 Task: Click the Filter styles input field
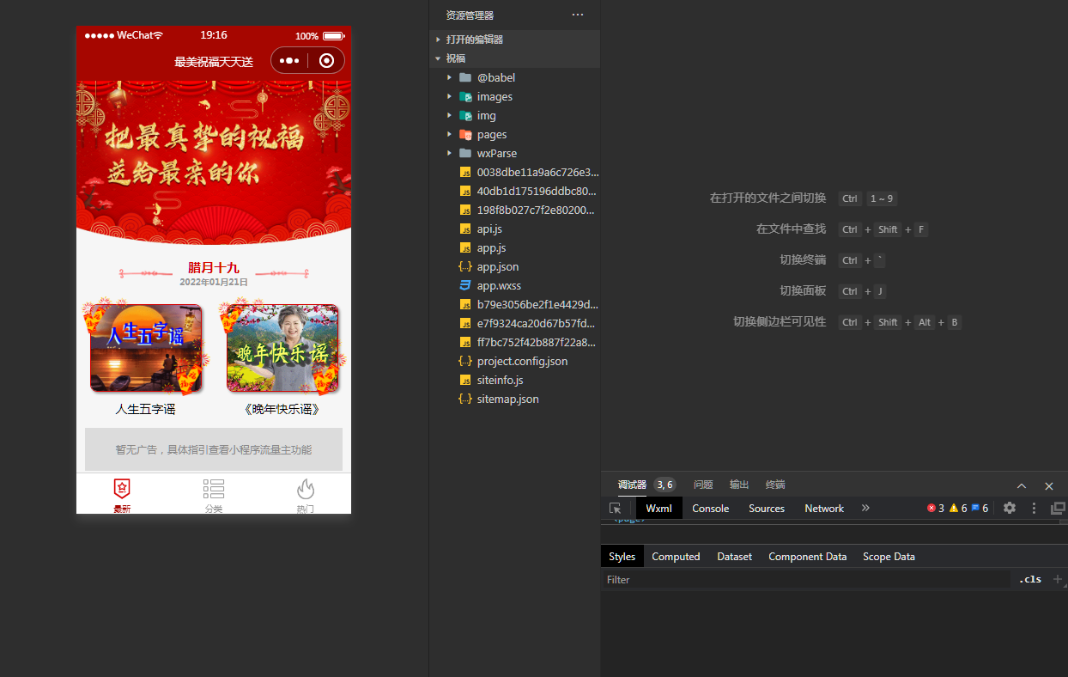(x=807, y=580)
